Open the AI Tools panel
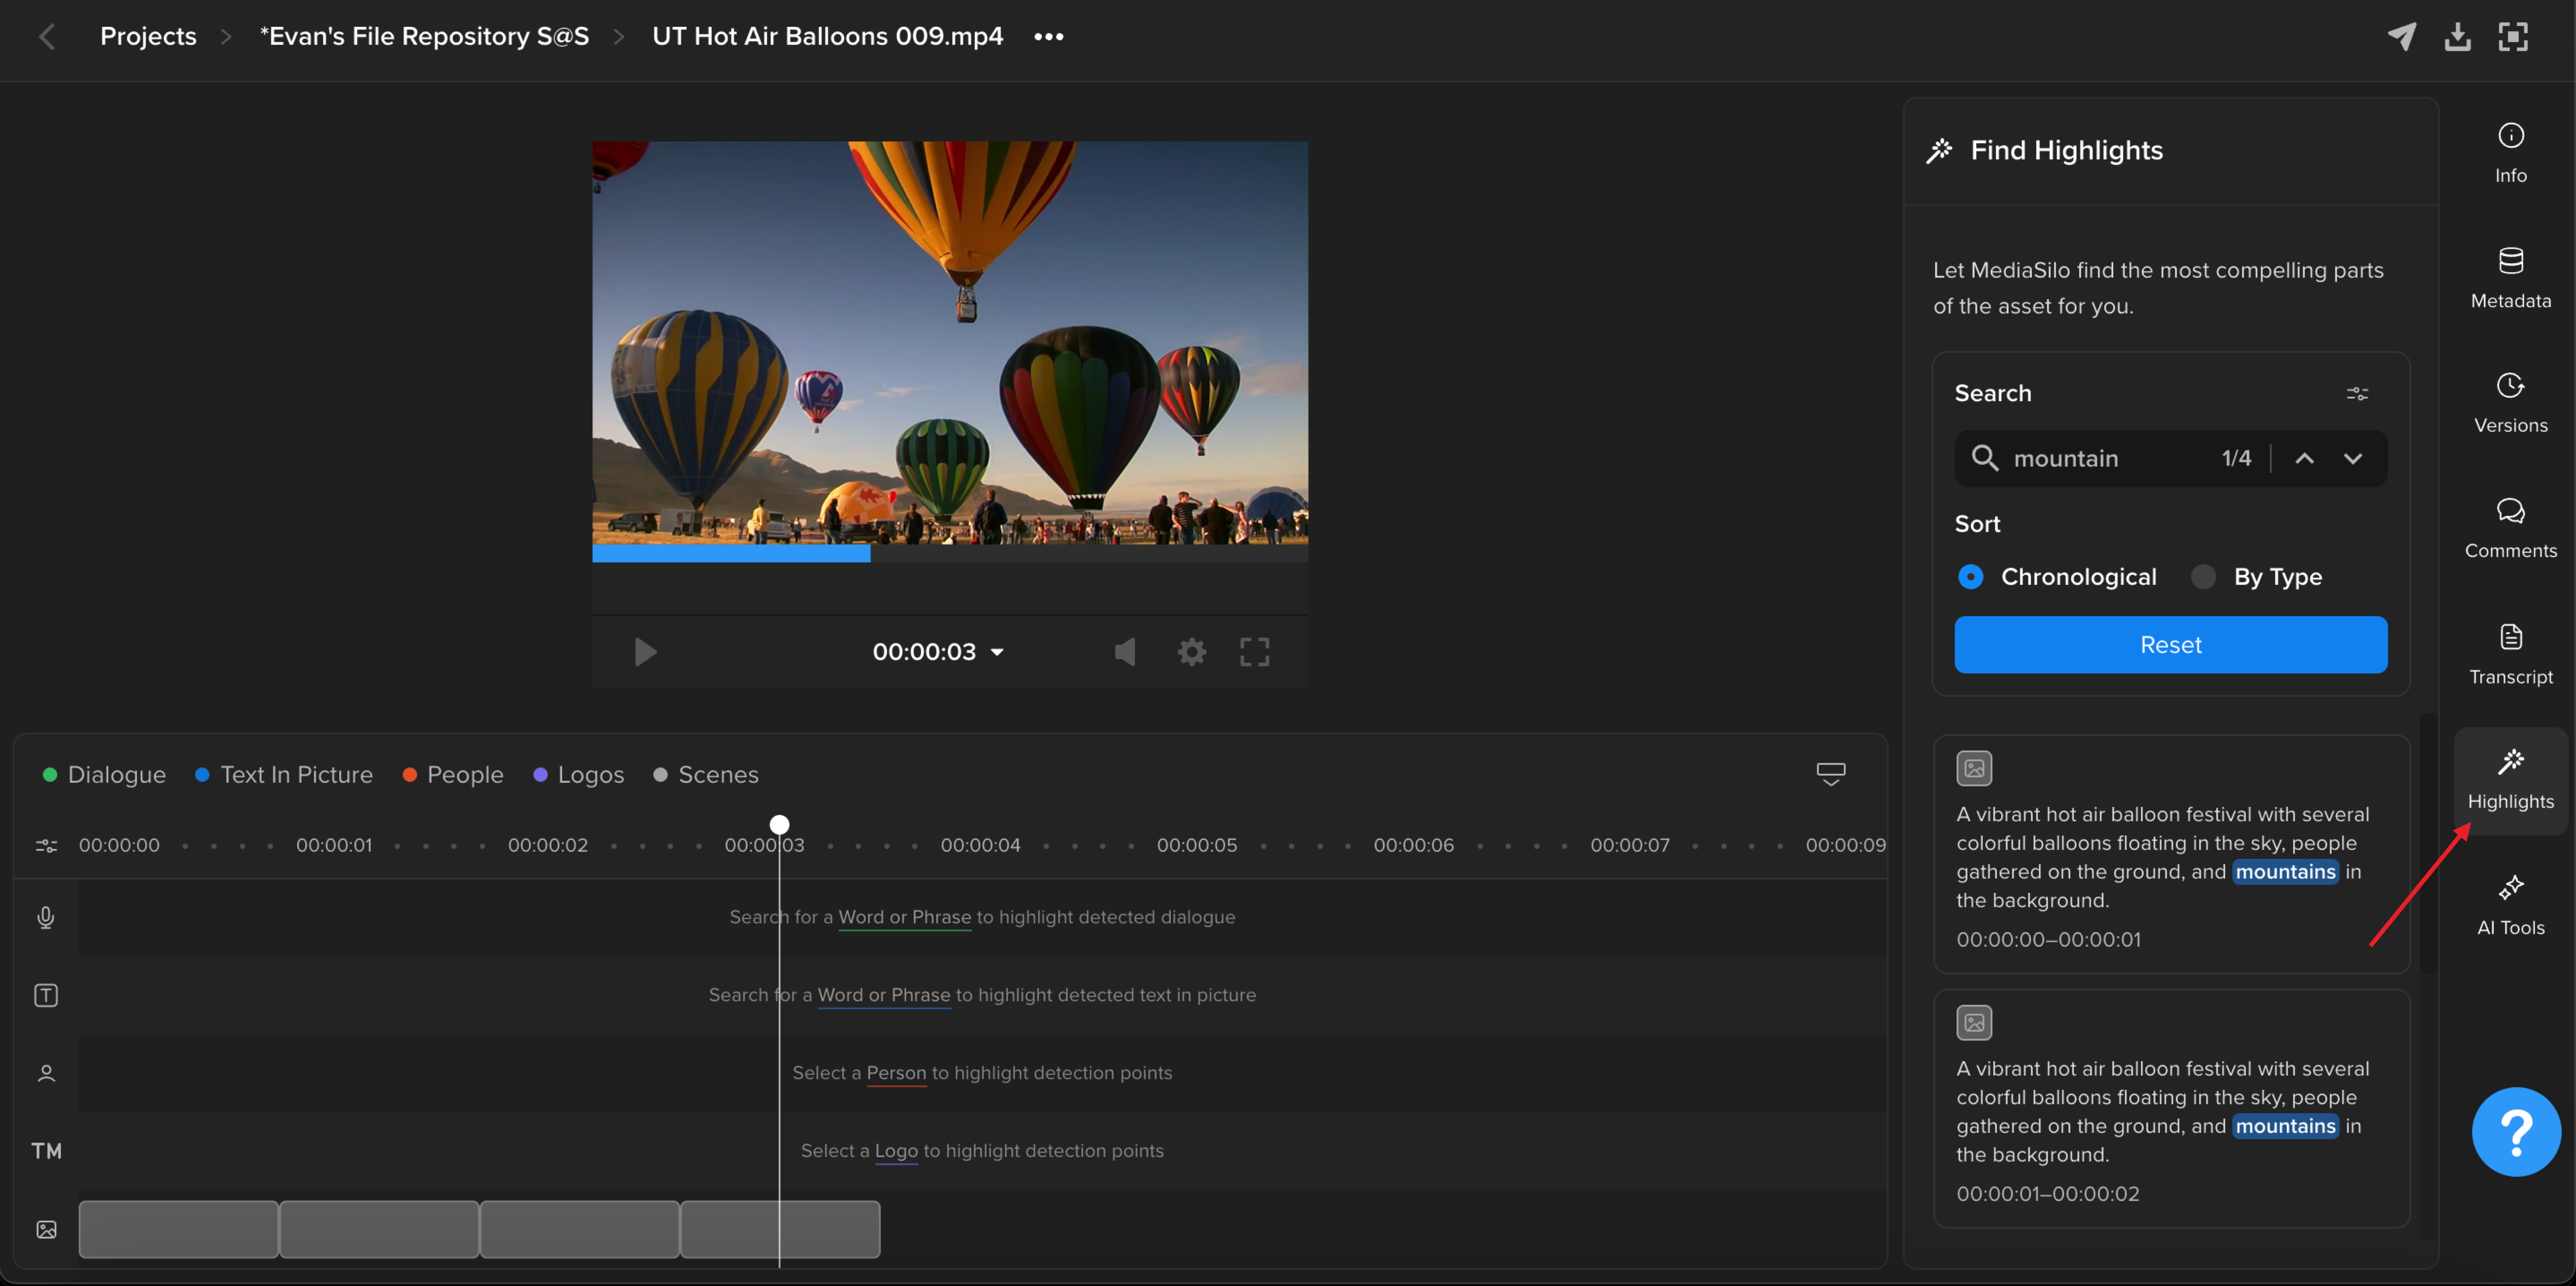This screenshot has width=2576, height=1286. click(2510, 906)
